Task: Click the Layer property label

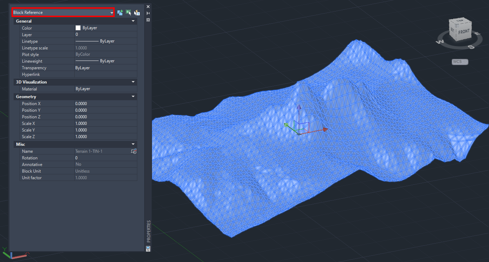Action: click(x=27, y=35)
